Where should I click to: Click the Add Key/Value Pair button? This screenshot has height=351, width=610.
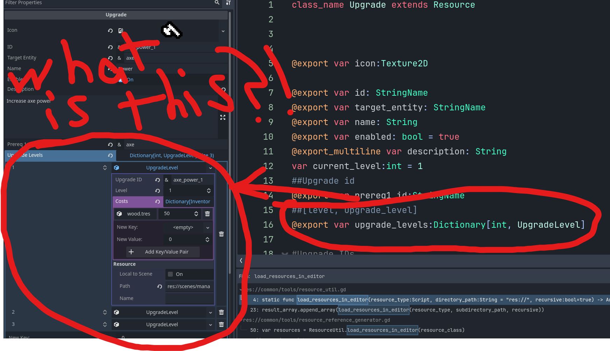tap(163, 252)
